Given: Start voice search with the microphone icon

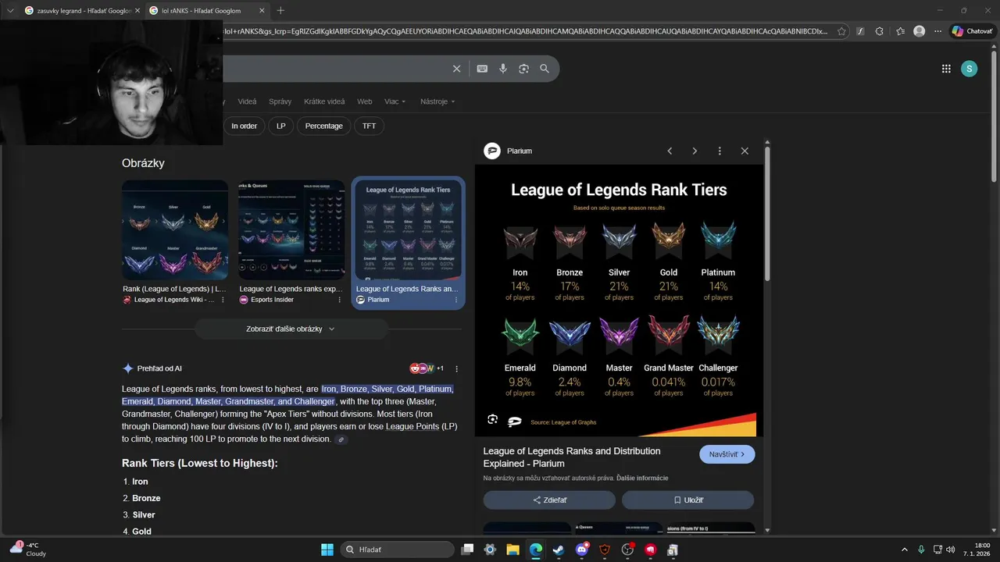Looking at the screenshot, I should point(503,69).
